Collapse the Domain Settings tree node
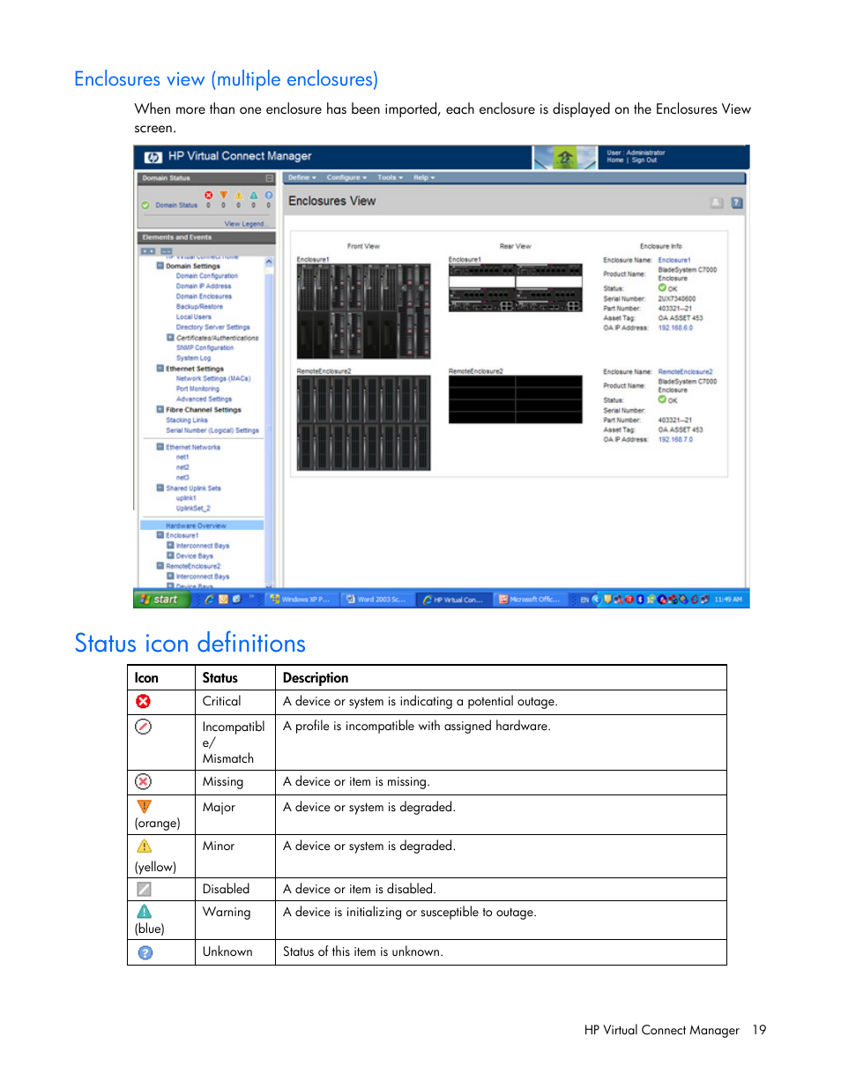 point(160,265)
